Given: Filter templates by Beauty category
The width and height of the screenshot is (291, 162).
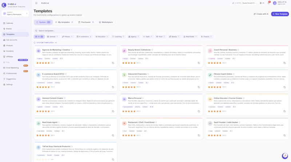Looking at the screenshot, I should [x=174, y=37].
